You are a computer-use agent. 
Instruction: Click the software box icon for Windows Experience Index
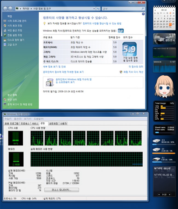pyautogui.click(x=50, y=82)
